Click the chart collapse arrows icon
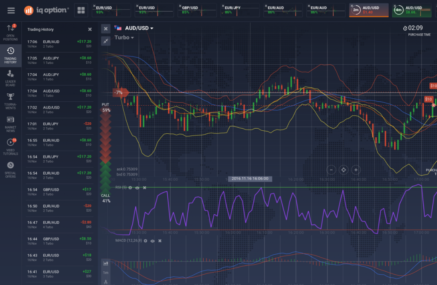This screenshot has height=285, width=437. [x=106, y=41]
